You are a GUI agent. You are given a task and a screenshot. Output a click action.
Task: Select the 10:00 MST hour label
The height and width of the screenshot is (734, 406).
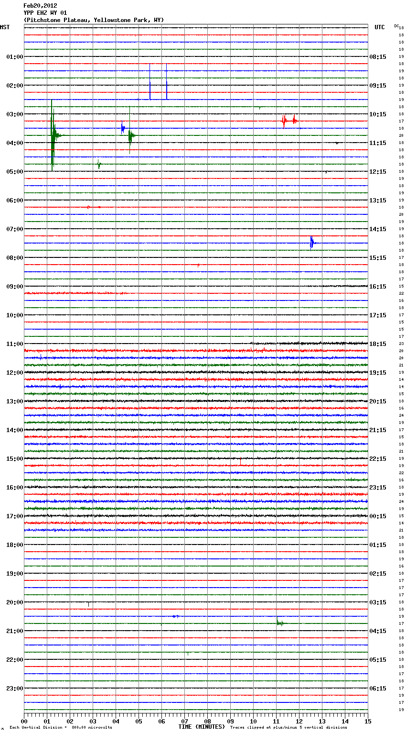[15, 315]
